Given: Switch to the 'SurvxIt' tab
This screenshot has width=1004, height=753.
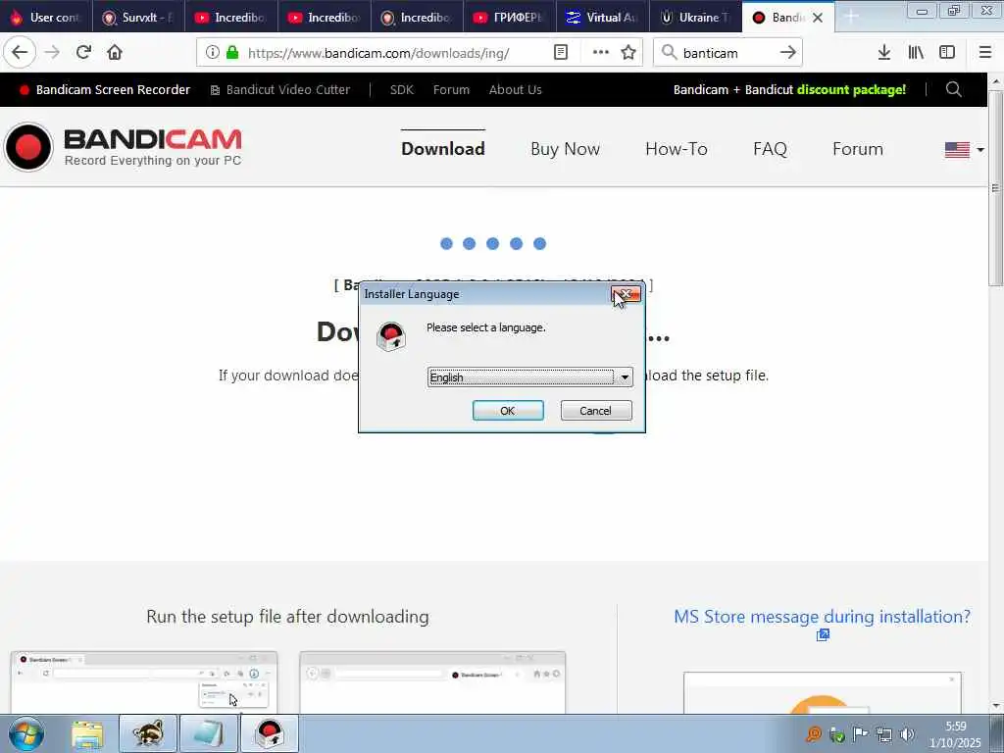Looking at the screenshot, I should click(x=139, y=18).
